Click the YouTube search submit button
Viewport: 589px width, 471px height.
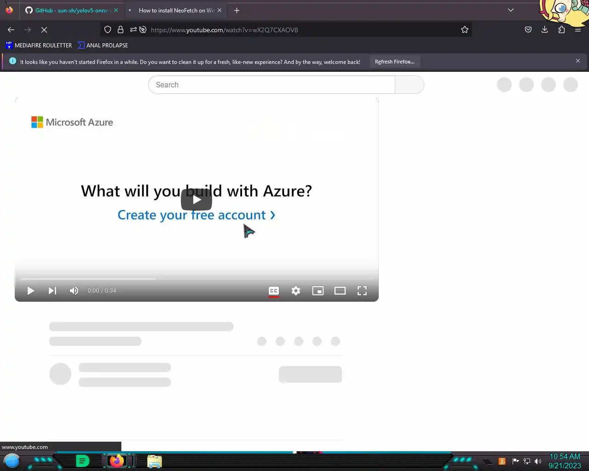(410, 85)
